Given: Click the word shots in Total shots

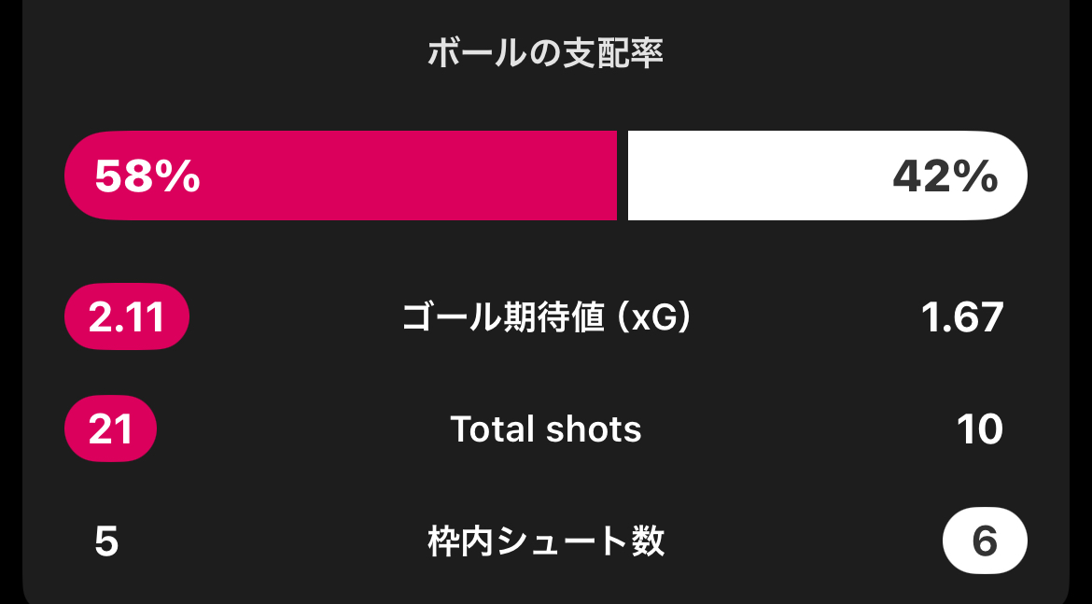Looking at the screenshot, I should coord(595,429).
